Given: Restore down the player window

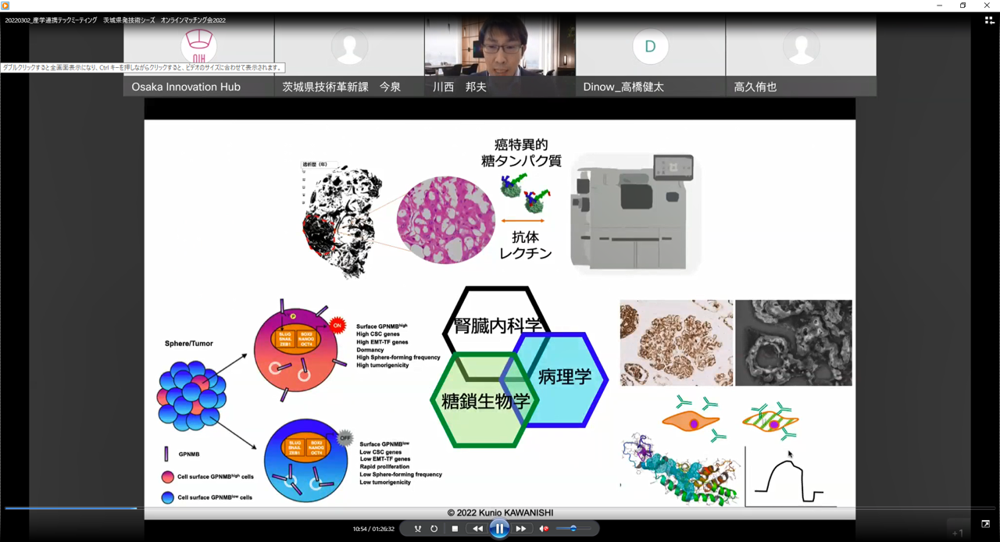Looking at the screenshot, I should (962, 5).
